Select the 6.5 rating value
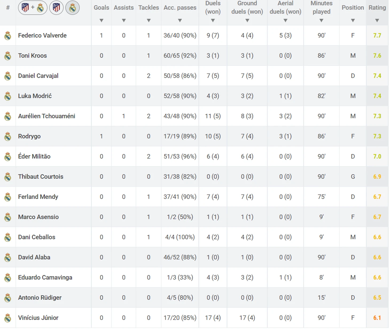Image resolution: width=390 pixels, height=330 pixels. tap(377, 298)
